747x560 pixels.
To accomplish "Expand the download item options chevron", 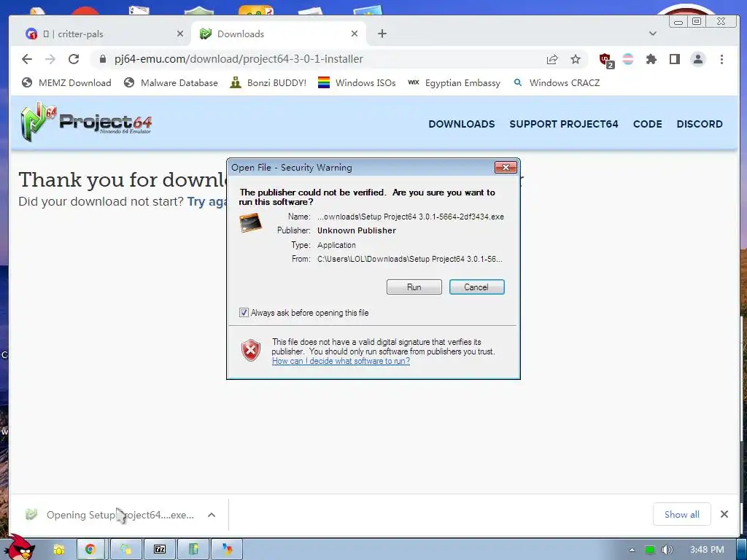I will tap(212, 515).
